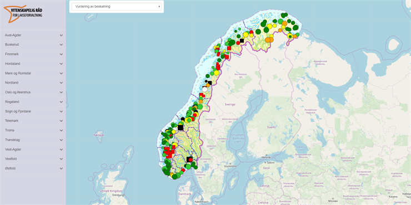Click easternmost light-green circle marker in Finnmark
The width and height of the screenshot is (411, 205).
coord(298,34)
